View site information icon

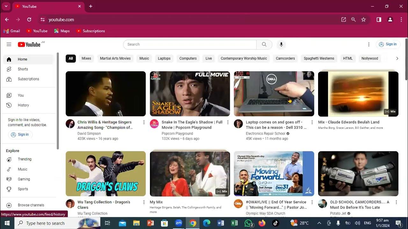click(43, 20)
